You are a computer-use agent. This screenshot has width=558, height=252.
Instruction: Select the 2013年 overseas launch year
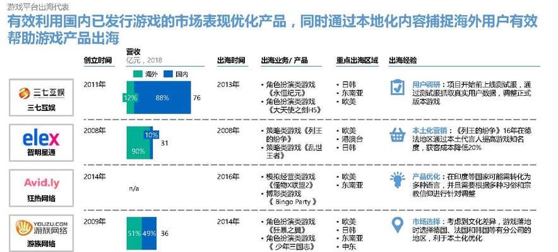click(x=228, y=85)
